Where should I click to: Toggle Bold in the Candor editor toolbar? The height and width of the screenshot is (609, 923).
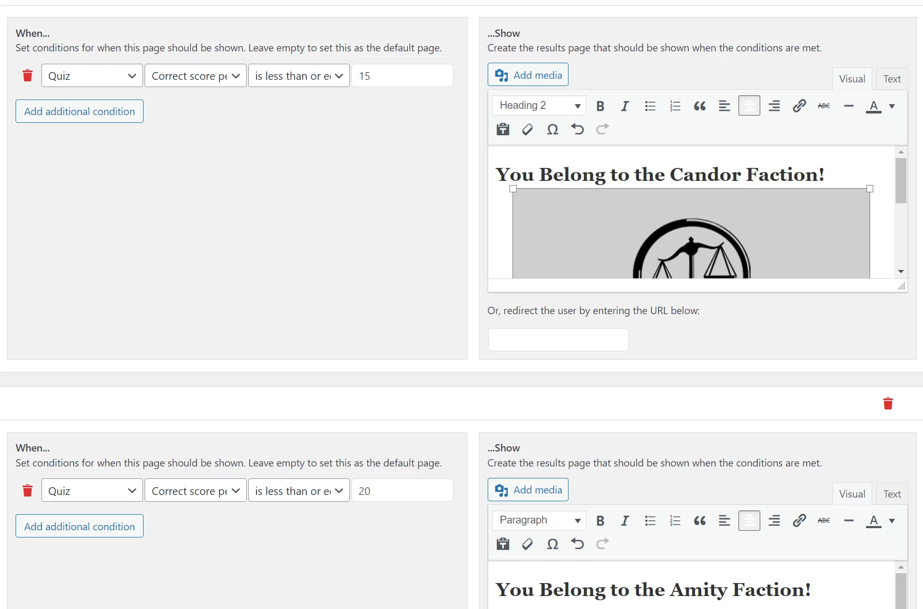coord(600,106)
